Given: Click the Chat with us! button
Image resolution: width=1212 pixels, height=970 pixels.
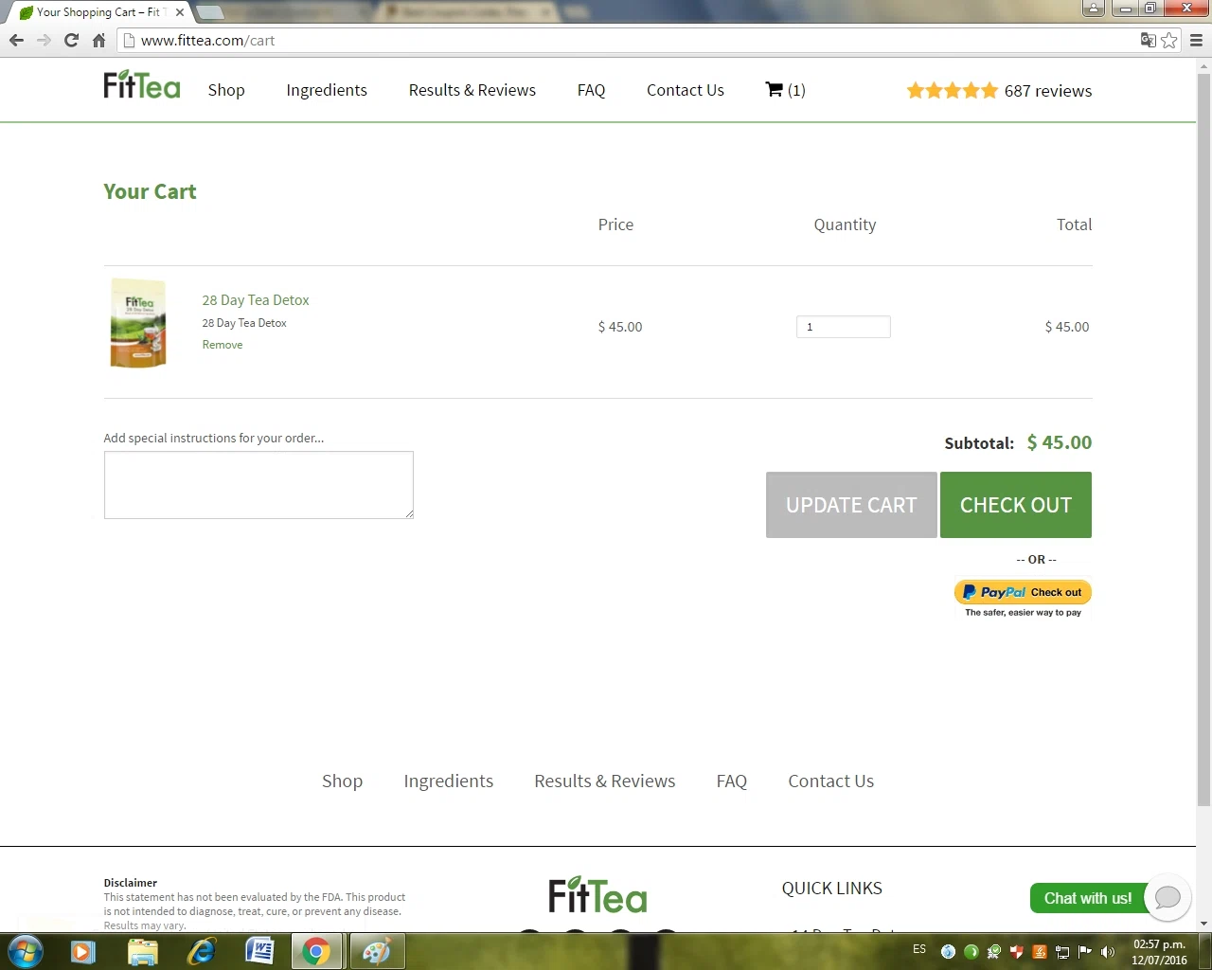Looking at the screenshot, I should click(1088, 898).
